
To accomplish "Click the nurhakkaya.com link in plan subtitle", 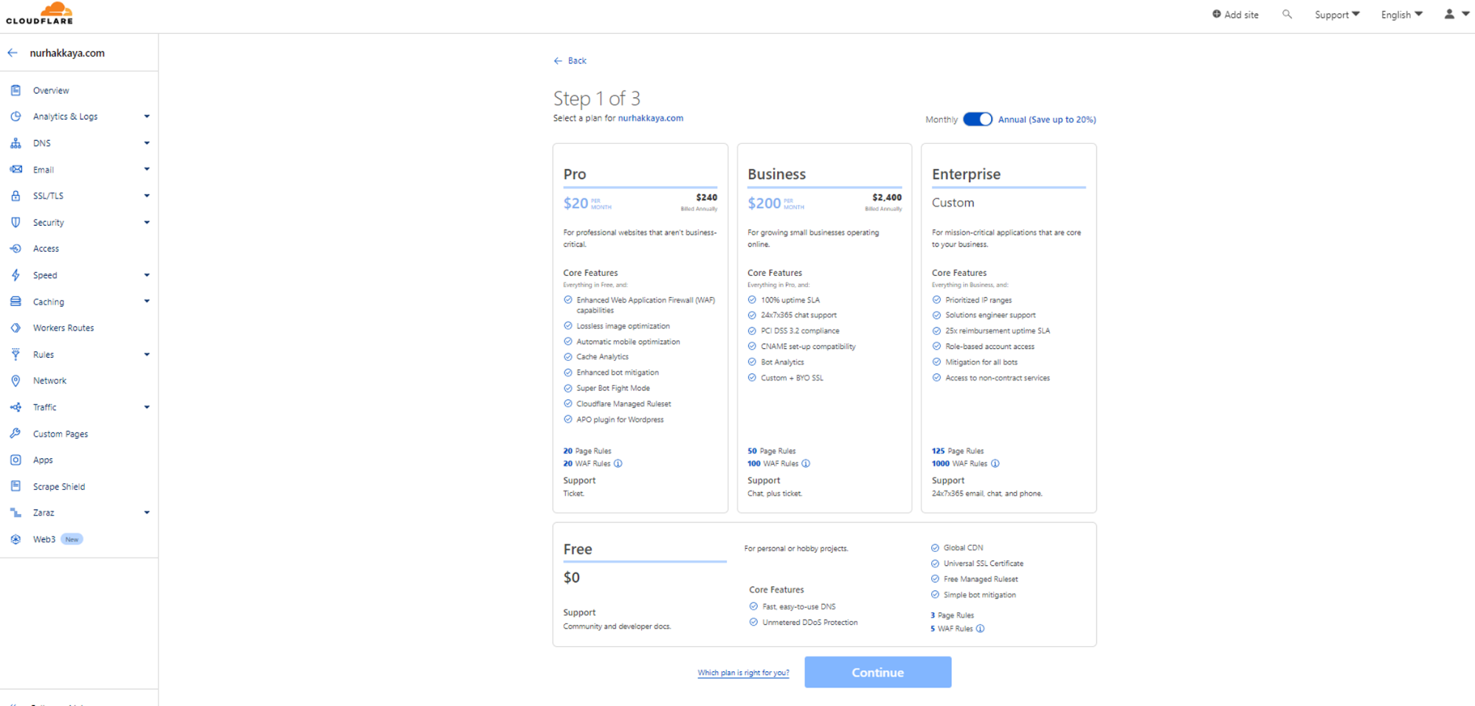I will pyautogui.click(x=650, y=118).
